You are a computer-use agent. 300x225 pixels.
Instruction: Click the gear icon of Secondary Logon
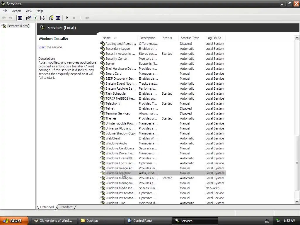pyautogui.click(x=103, y=49)
